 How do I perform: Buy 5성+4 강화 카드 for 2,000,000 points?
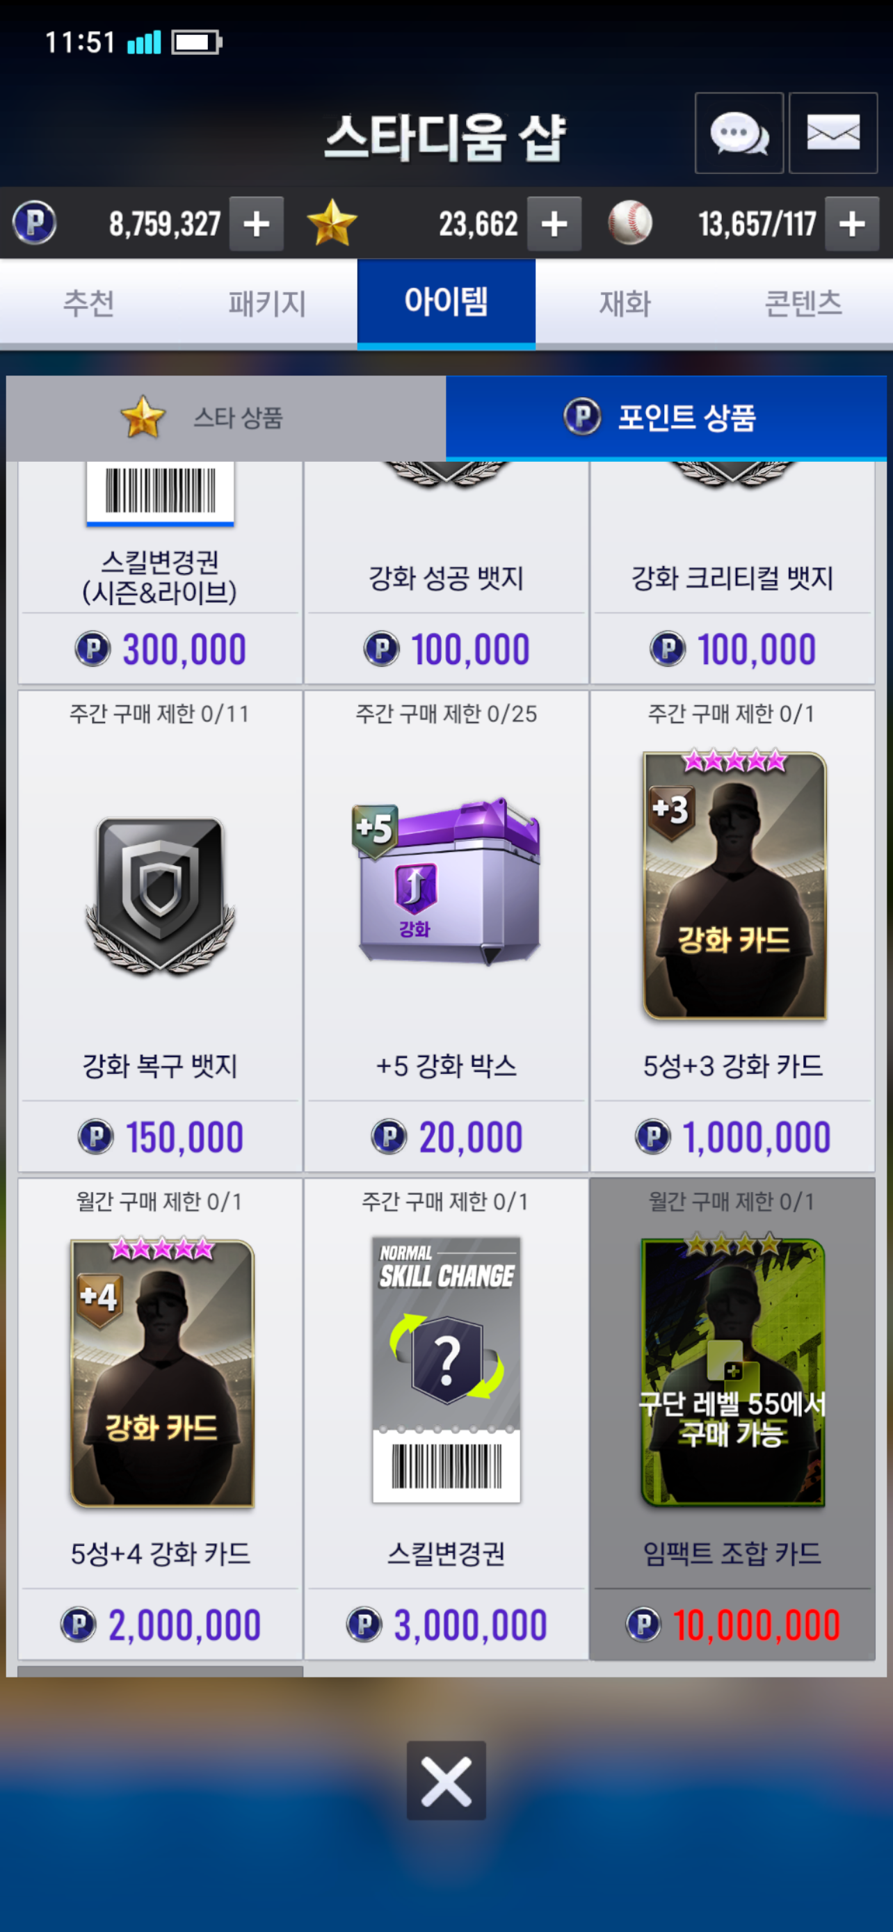(x=160, y=1625)
